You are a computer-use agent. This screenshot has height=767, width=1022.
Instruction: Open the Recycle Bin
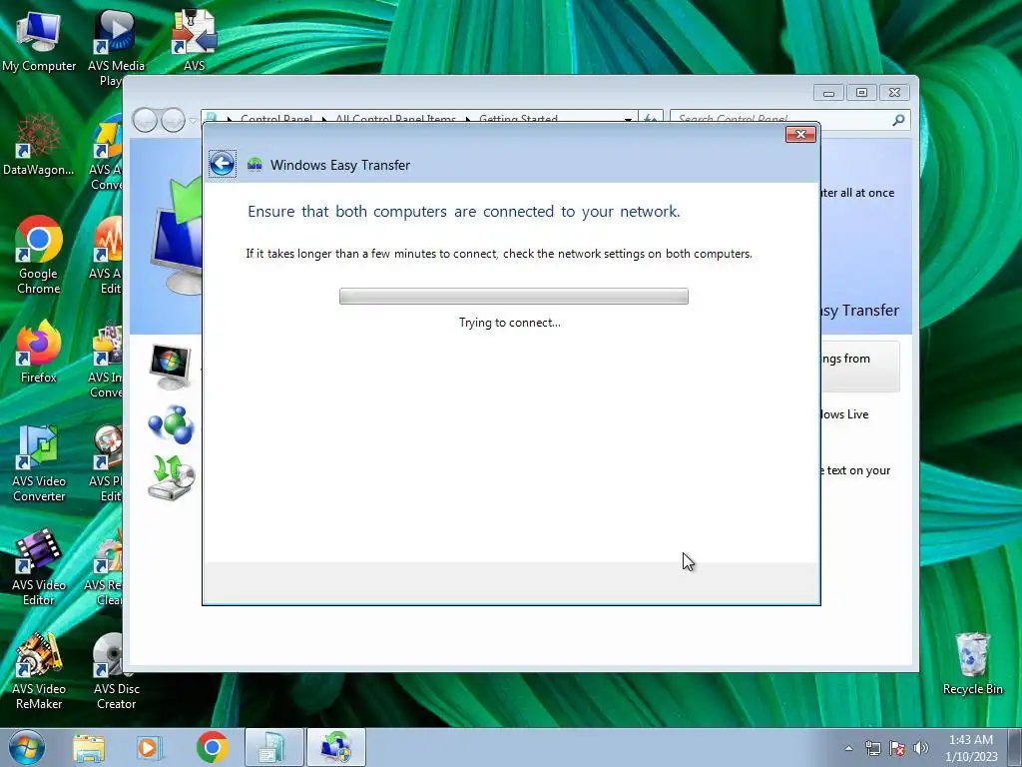pyautogui.click(x=972, y=664)
